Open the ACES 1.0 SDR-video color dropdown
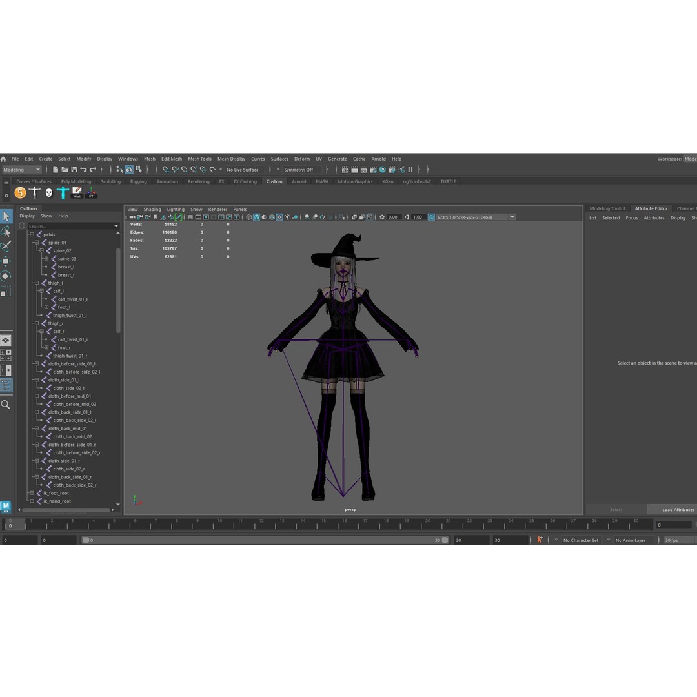697x697 pixels. (x=475, y=217)
